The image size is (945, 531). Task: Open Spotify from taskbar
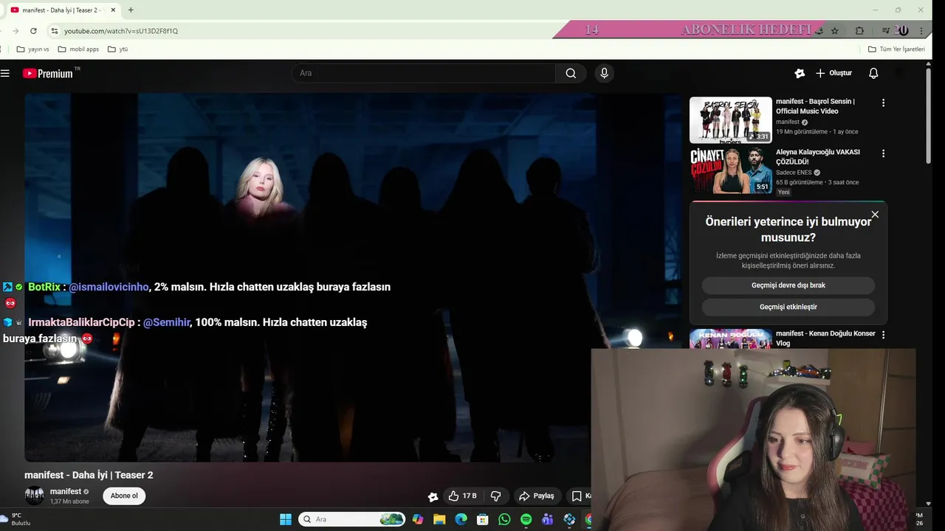pos(526,519)
